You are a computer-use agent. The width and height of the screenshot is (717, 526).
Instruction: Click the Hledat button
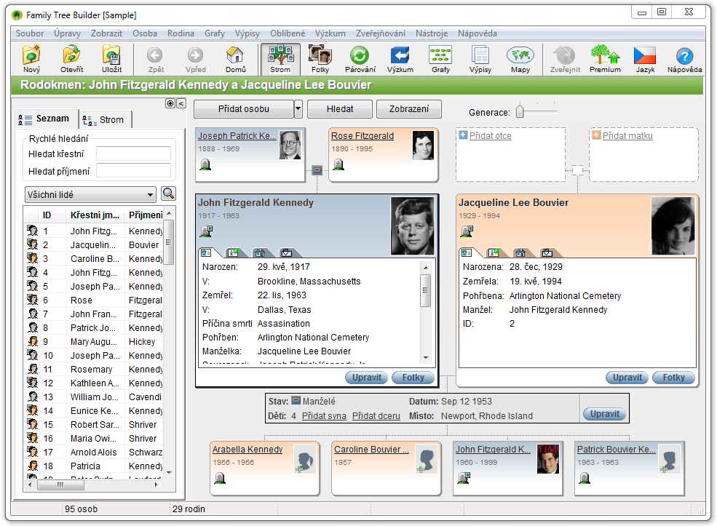tap(340, 109)
